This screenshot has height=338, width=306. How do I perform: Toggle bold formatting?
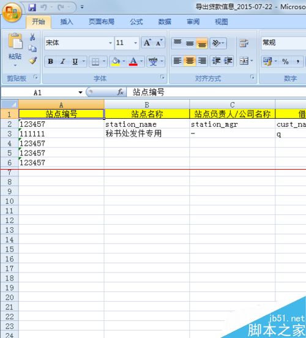tap(51, 61)
